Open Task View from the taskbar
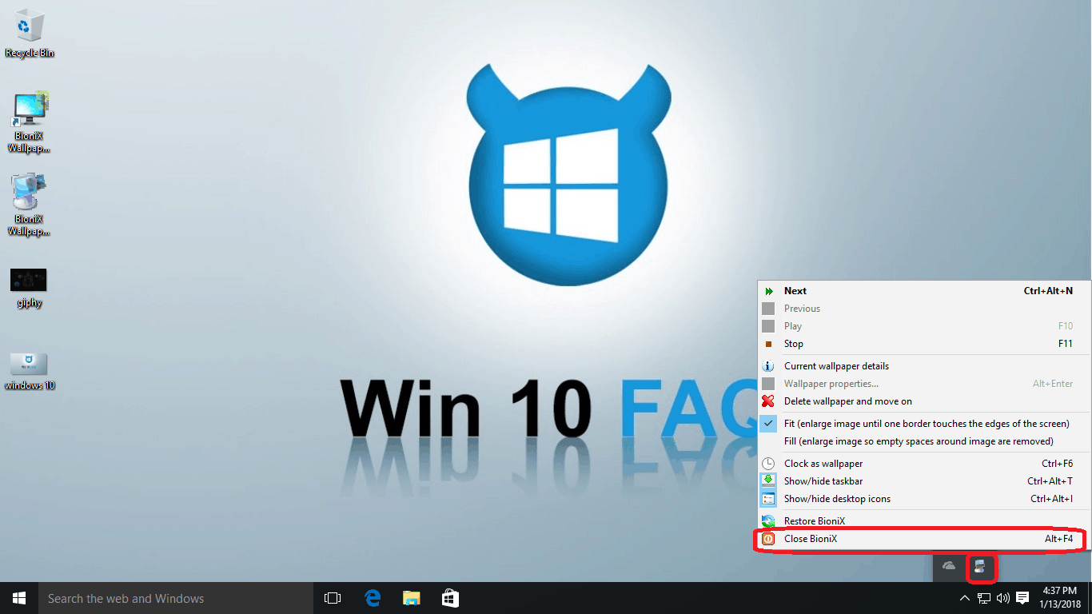Viewport: 1092px width, 614px height. [333, 598]
